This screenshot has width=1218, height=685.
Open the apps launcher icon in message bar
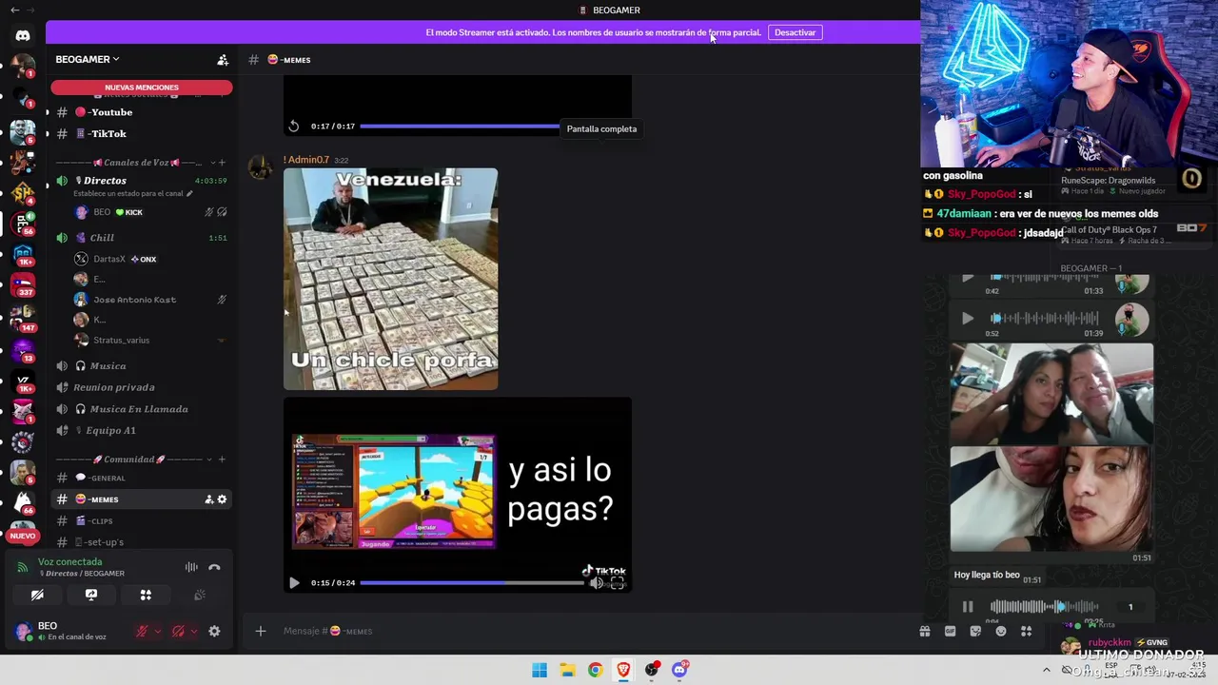[x=1026, y=631]
